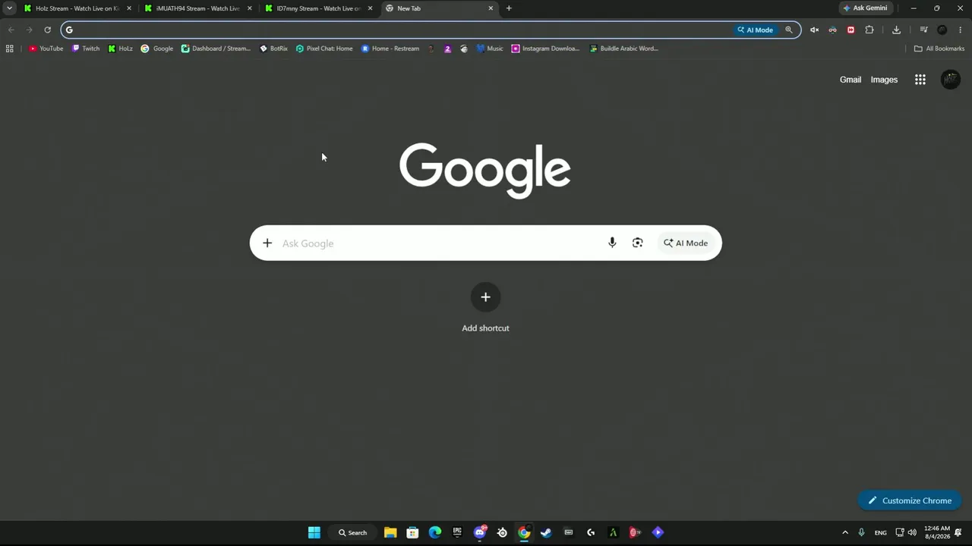Open the taskbar clock and calendar
Image resolution: width=972 pixels, height=546 pixels.
coord(937,532)
